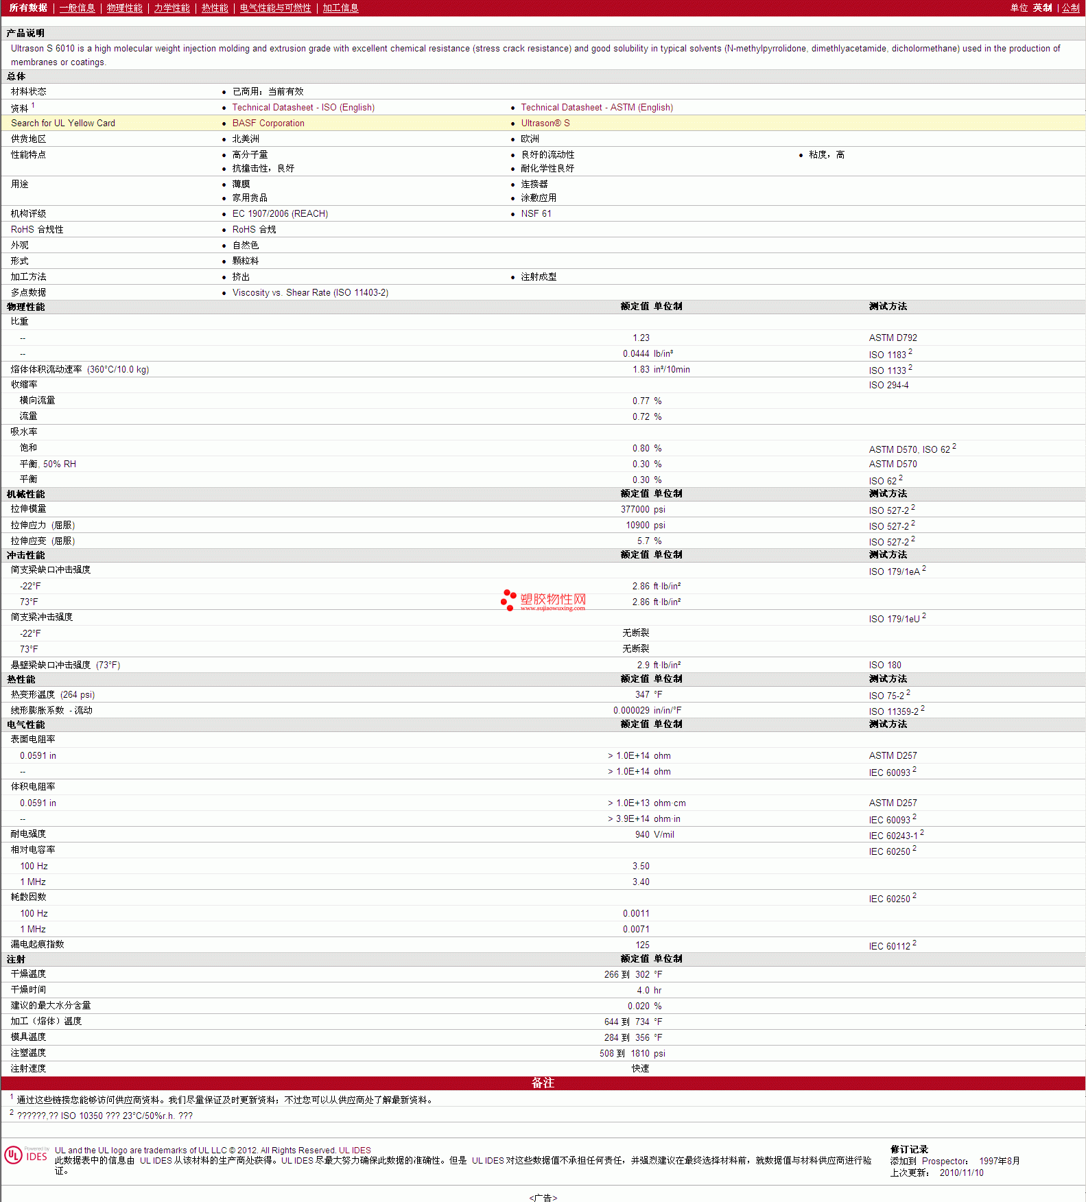Select 英制 units option
Image resolution: width=1086 pixels, height=1202 pixels.
click(1042, 8)
